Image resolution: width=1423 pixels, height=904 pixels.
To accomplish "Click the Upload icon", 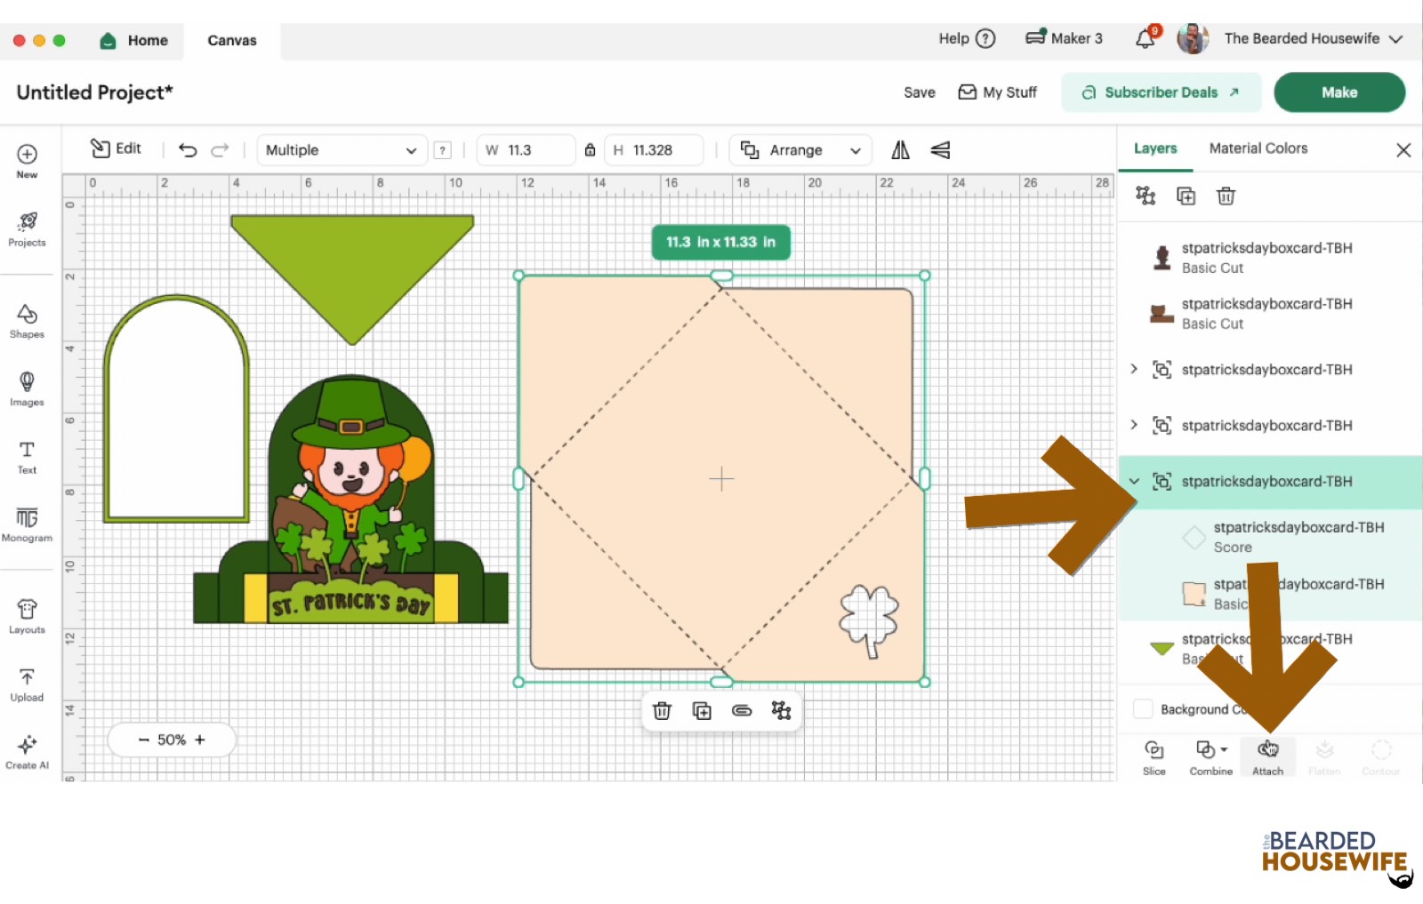I will point(27,684).
